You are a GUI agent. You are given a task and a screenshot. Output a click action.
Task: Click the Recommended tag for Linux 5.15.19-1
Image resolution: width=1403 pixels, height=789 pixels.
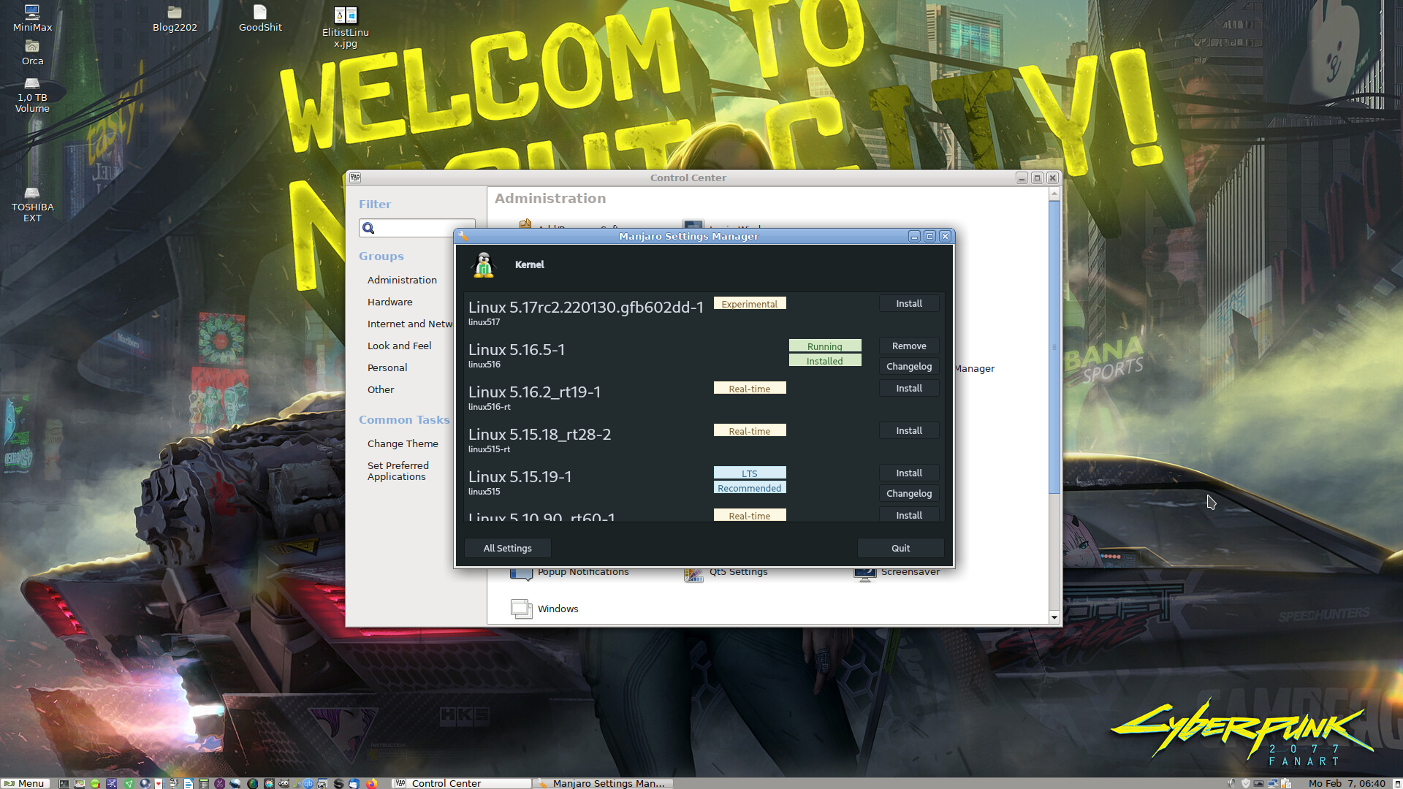click(750, 488)
